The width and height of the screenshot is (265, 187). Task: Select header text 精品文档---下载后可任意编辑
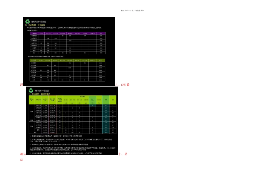point(132,11)
